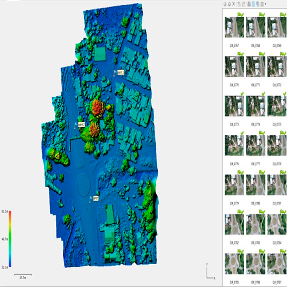
Task: Select the point 3 marker label
Action: coord(120,72)
